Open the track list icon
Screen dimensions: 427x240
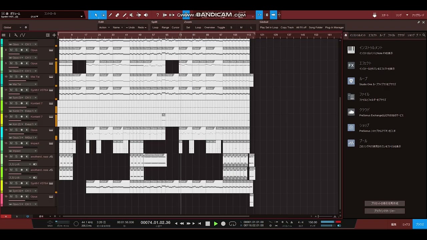pyautogui.click(x=4, y=35)
